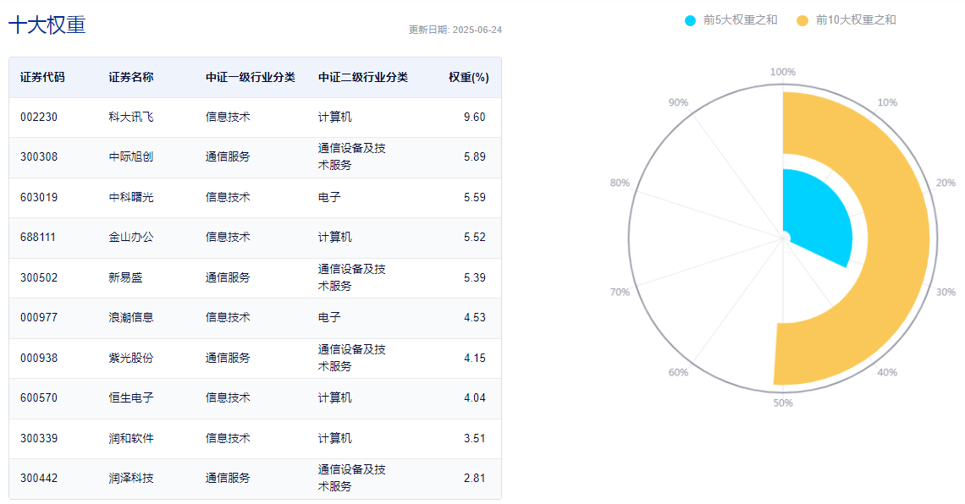Click the cyan top-5 legend dot
The width and height of the screenshot is (965, 504).
click(x=690, y=21)
